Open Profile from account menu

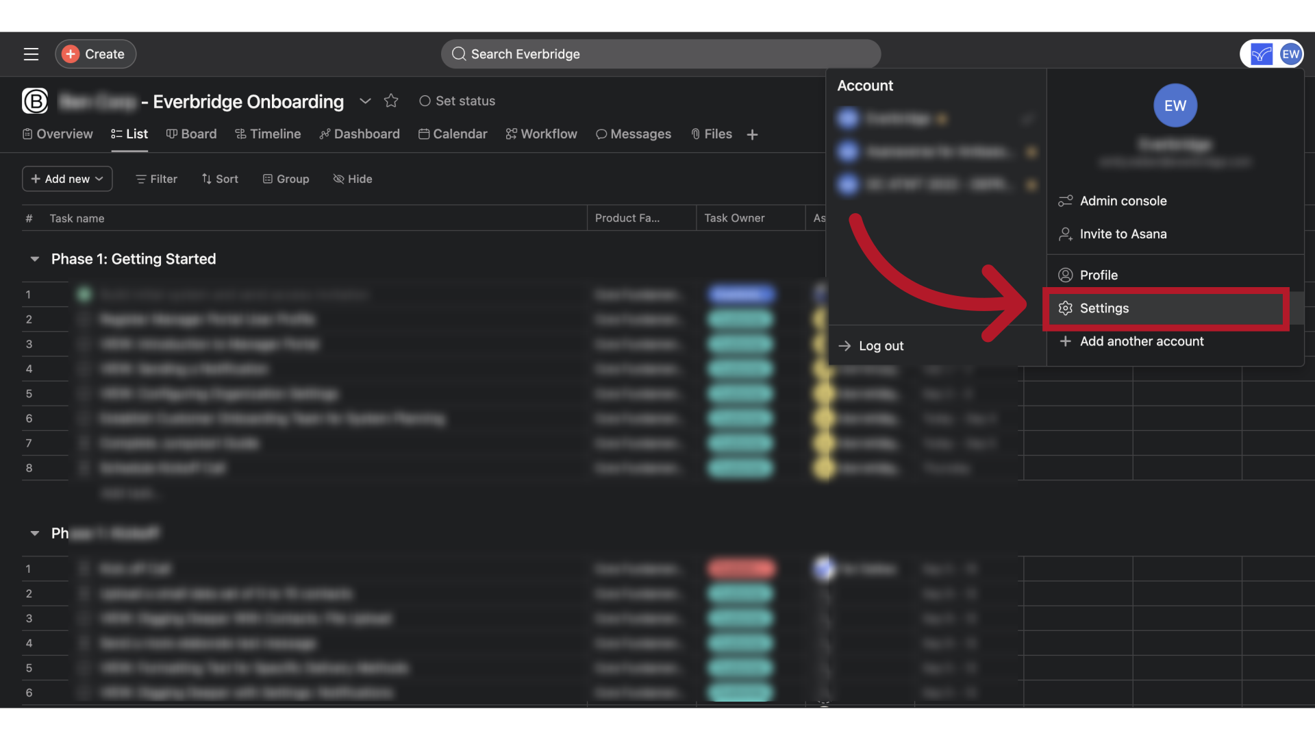[1175, 275]
